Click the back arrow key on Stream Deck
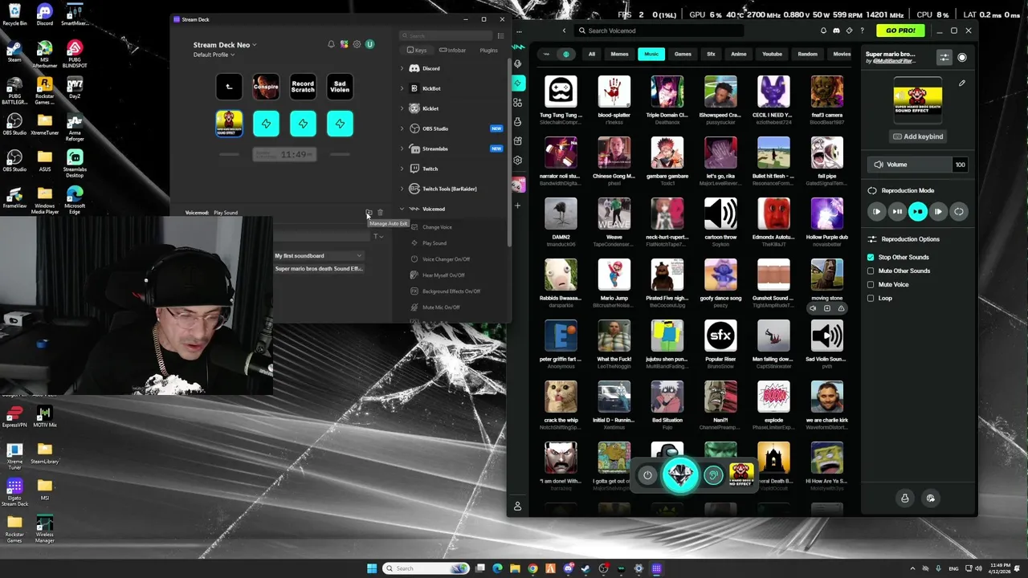The image size is (1028, 578). pyautogui.click(x=229, y=87)
